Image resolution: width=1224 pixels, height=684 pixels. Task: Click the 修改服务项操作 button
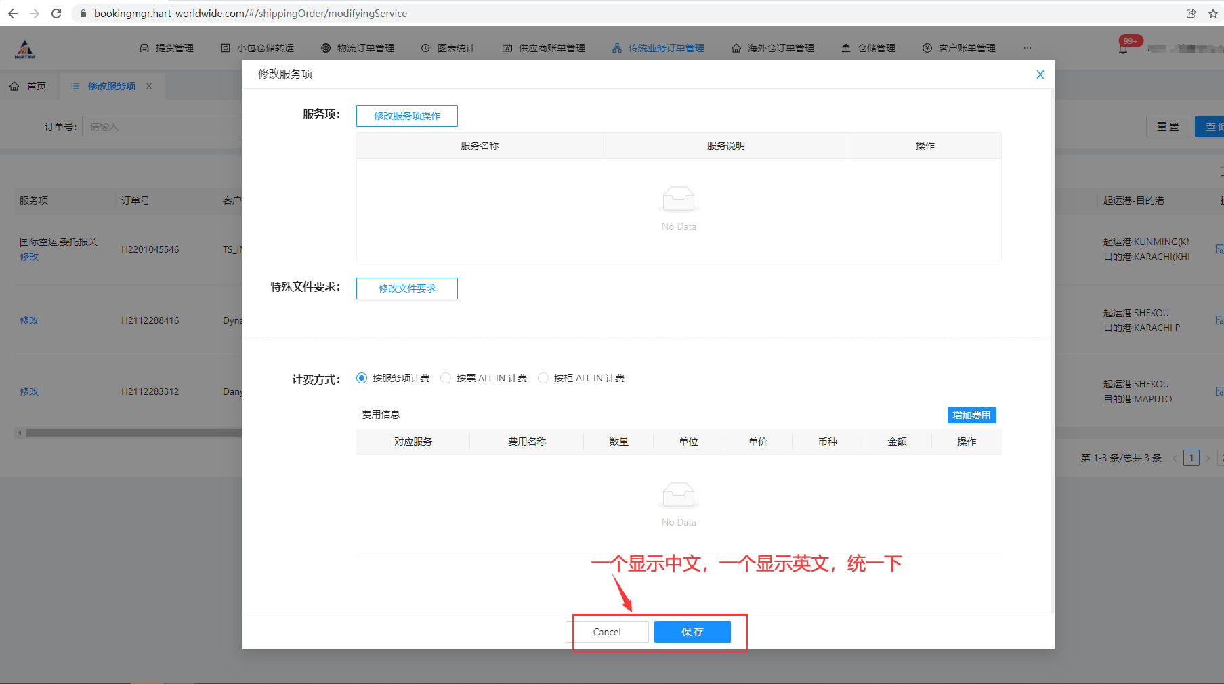pos(406,116)
